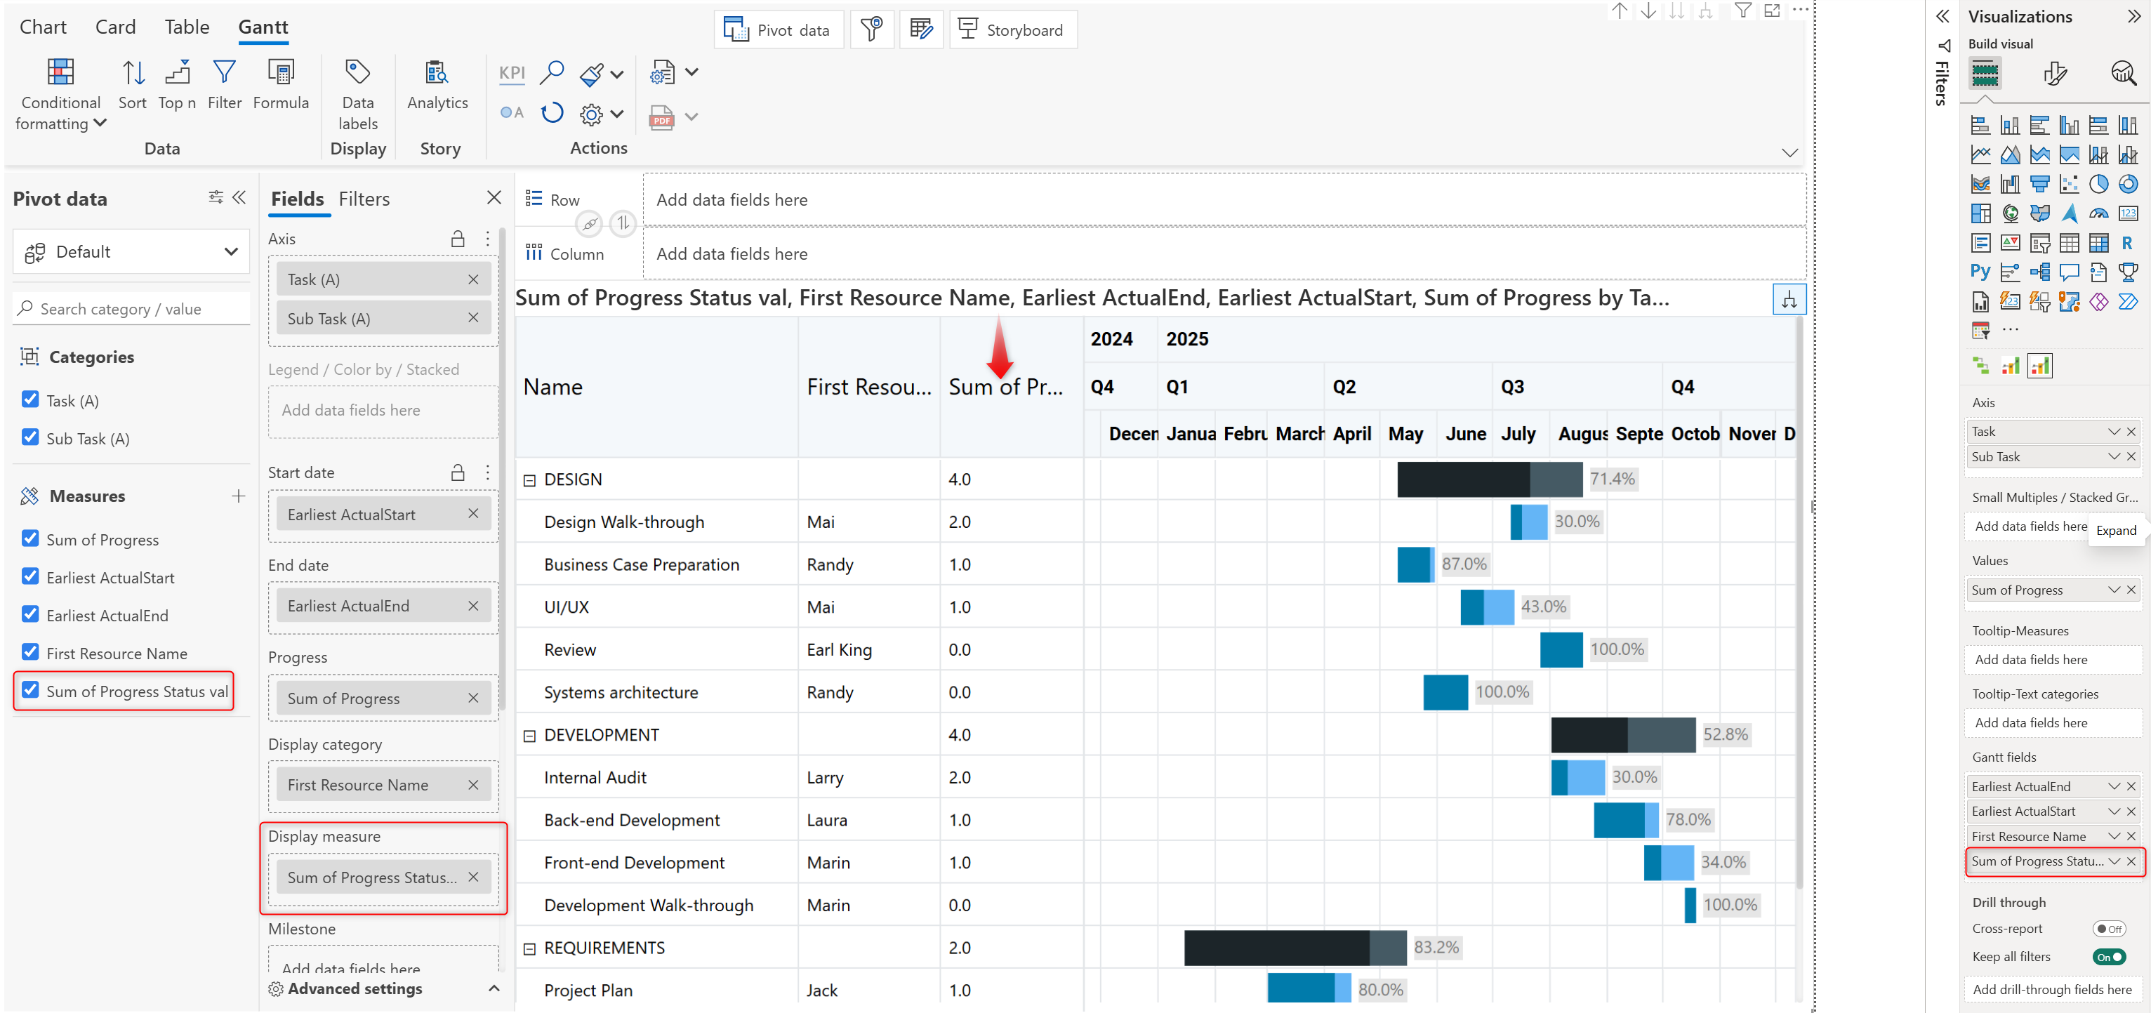Switch to the Table tab
The height and width of the screenshot is (1013, 2151).
186,27
